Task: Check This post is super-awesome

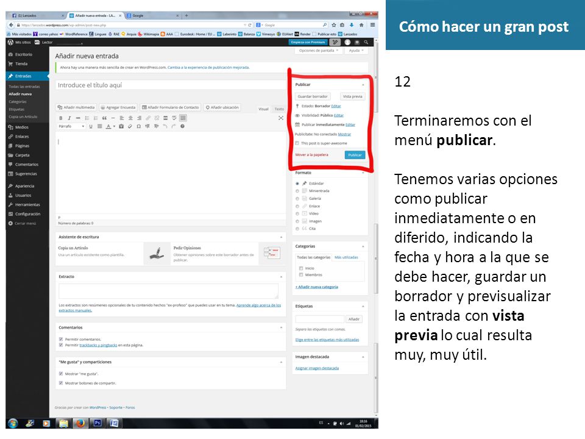Action: [297, 143]
